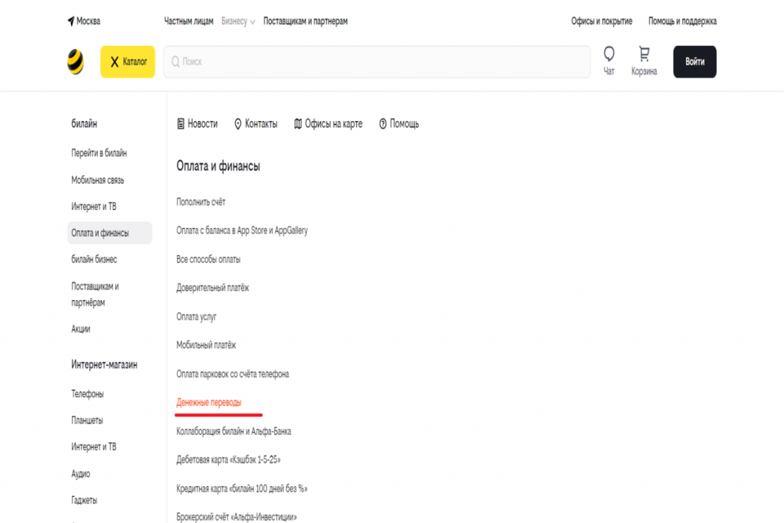The width and height of the screenshot is (784, 523).
Task: Click the magnifier icon in the search field
Action: click(x=175, y=61)
